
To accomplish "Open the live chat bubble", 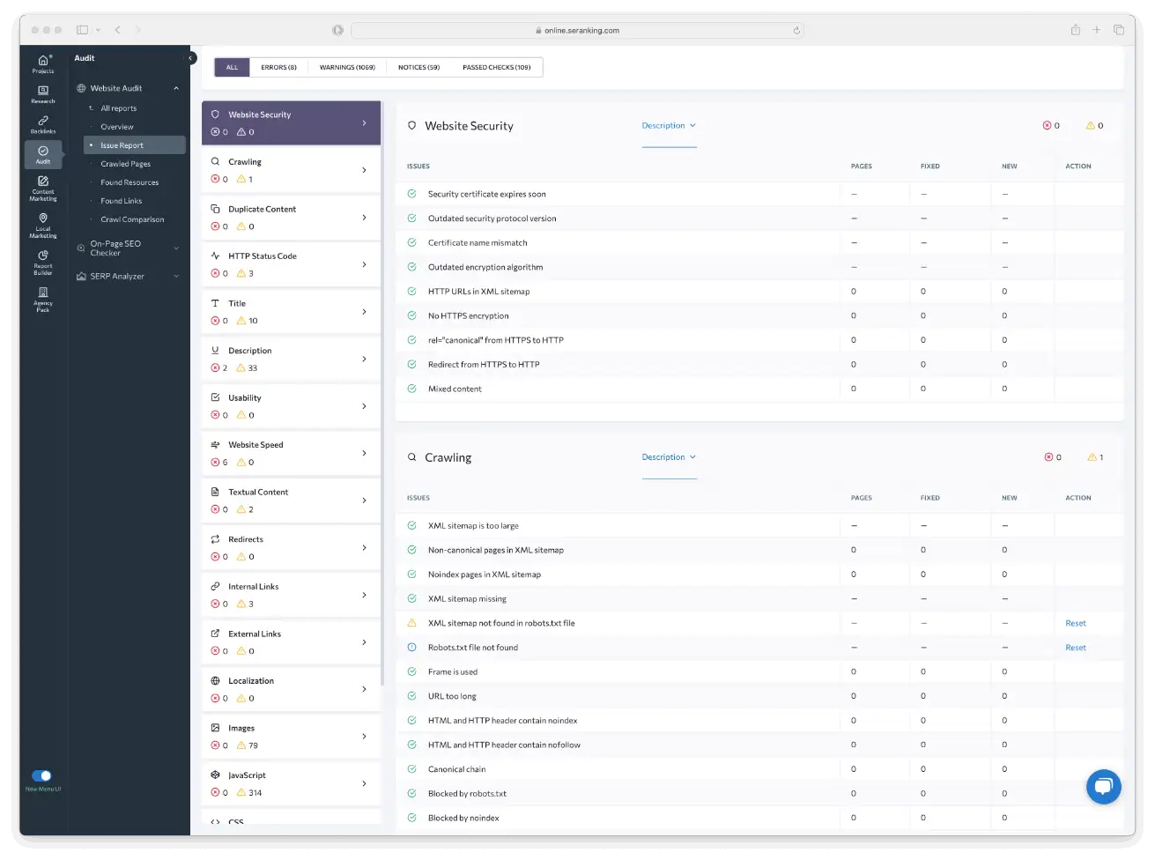I will point(1103,786).
